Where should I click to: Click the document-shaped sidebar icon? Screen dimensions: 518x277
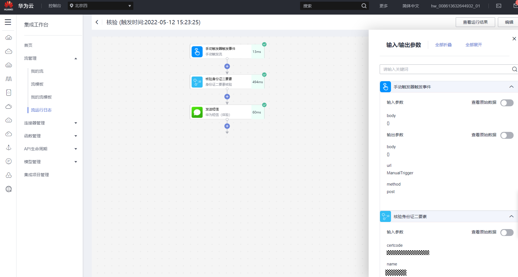[9, 93]
